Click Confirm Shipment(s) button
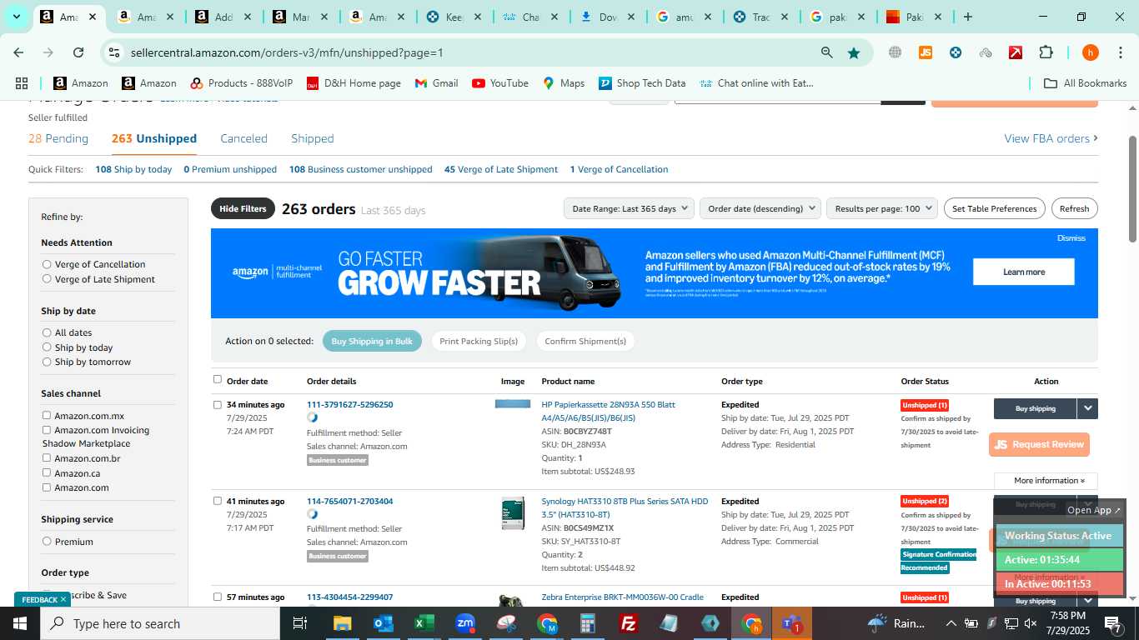 point(585,341)
